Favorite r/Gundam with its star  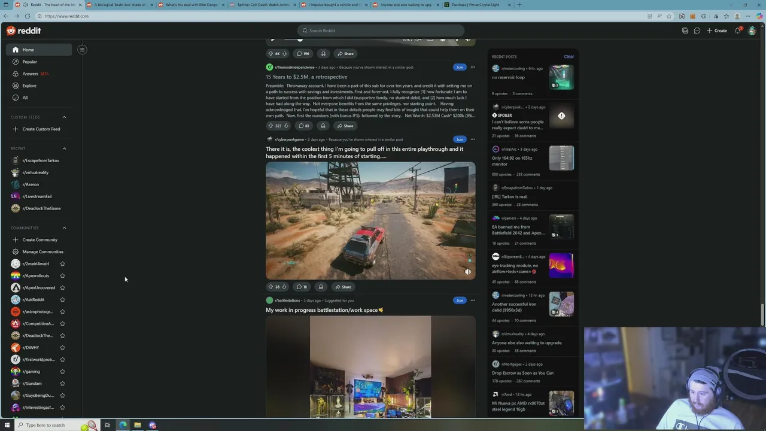click(62, 383)
